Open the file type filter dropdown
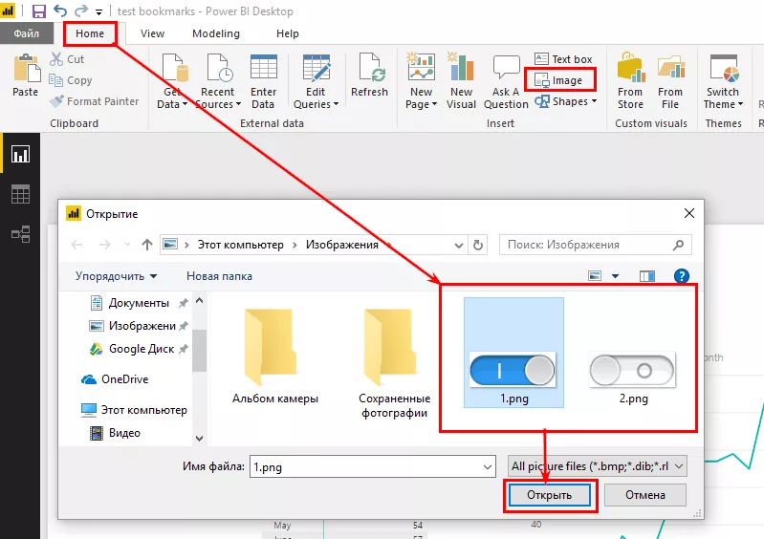 (597, 466)
